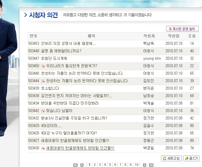The width and height of the screenshot is (202, 167).
Task: Click reply icon on post 503430
Action: [x=43, y=148]
